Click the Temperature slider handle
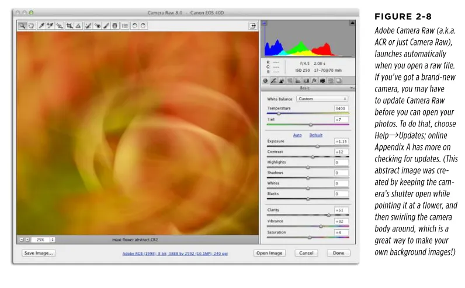The image size is (465, 288). (x=279, y=114)
